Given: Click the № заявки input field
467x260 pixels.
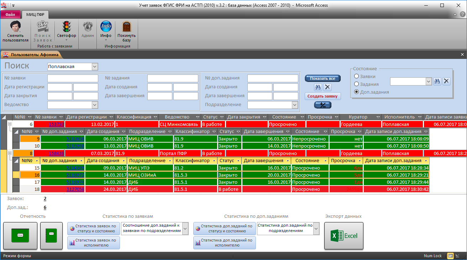Looking at the screenshot, I should point(73,78).
